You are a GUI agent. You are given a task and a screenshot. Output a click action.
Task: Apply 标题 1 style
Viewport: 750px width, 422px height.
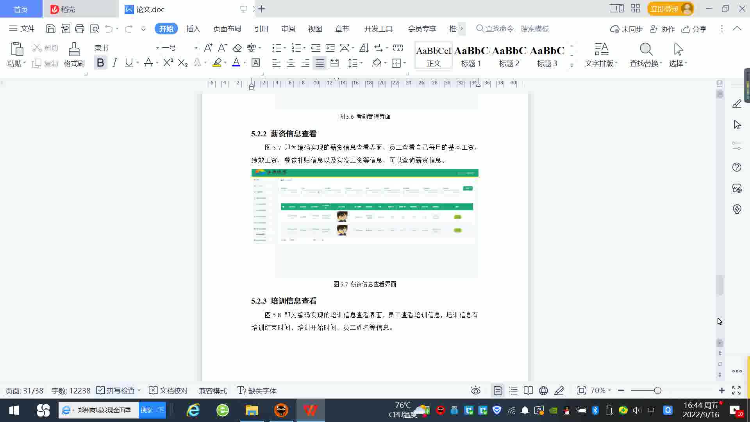471,55
